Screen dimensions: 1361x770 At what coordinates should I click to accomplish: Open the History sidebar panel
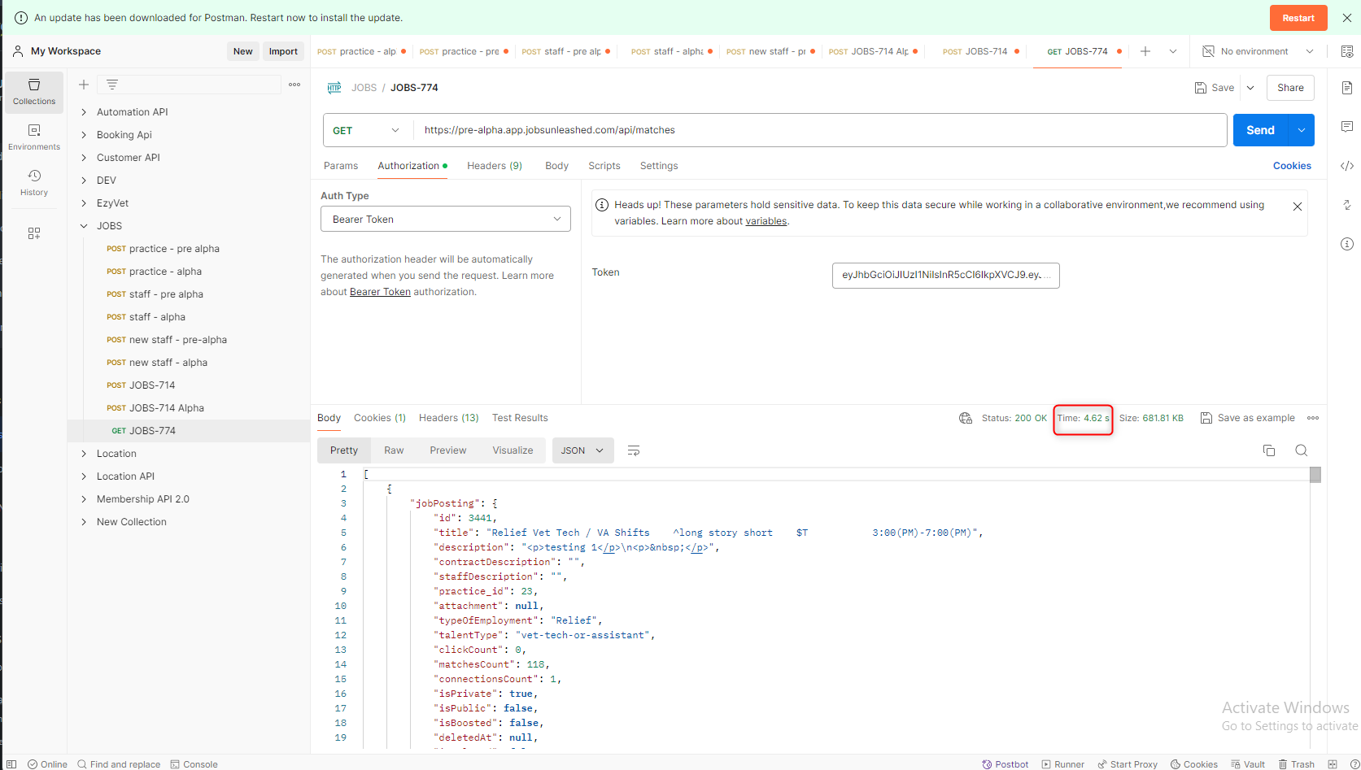pos(34,182)
